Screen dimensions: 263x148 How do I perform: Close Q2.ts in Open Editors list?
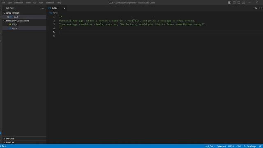[8, 17]
